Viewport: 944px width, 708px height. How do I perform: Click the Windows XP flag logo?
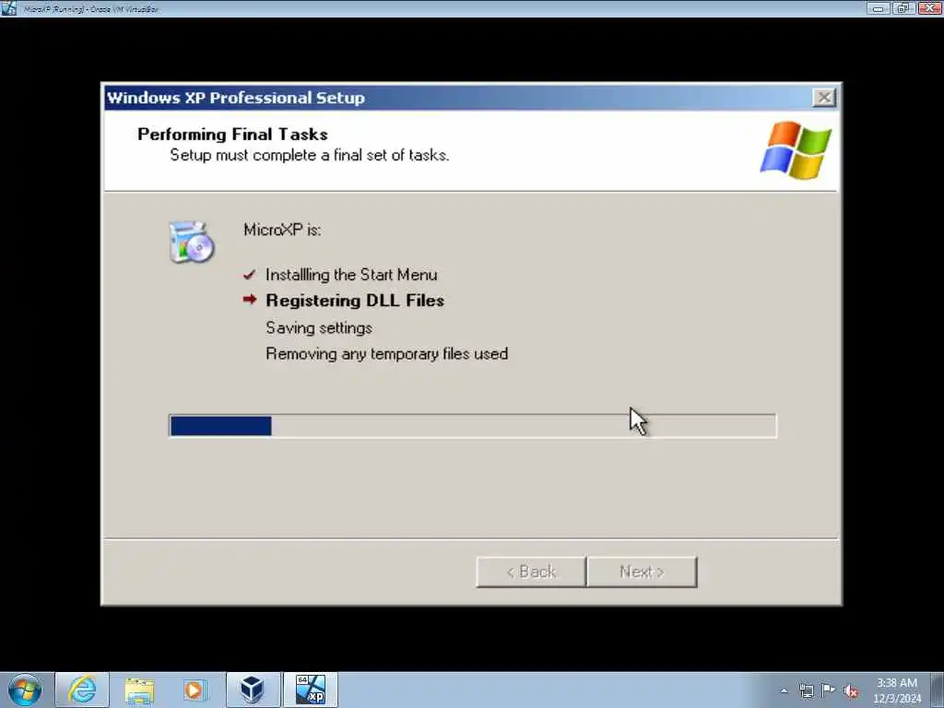[796, 150]
